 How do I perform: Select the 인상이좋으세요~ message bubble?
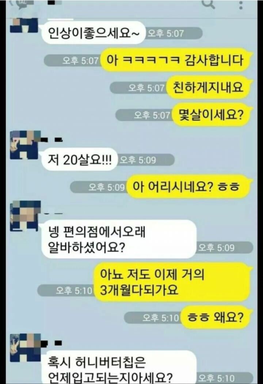point(93,33)
